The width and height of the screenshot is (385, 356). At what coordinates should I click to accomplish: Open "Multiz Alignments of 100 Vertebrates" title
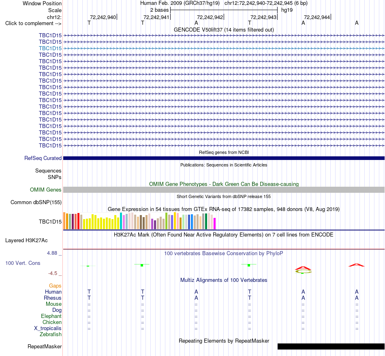224,280
